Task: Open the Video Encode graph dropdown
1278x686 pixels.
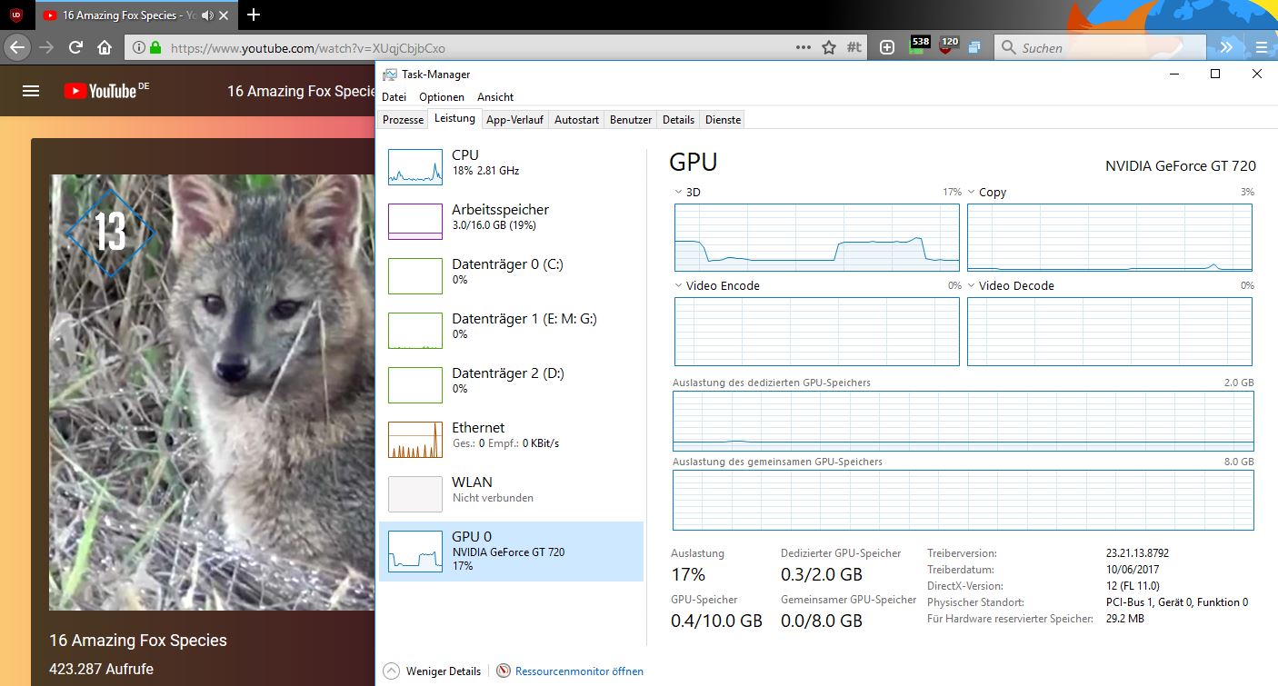Action: [679, 286]
